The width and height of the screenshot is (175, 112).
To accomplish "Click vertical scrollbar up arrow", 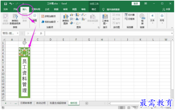I will tap(173, 39).
